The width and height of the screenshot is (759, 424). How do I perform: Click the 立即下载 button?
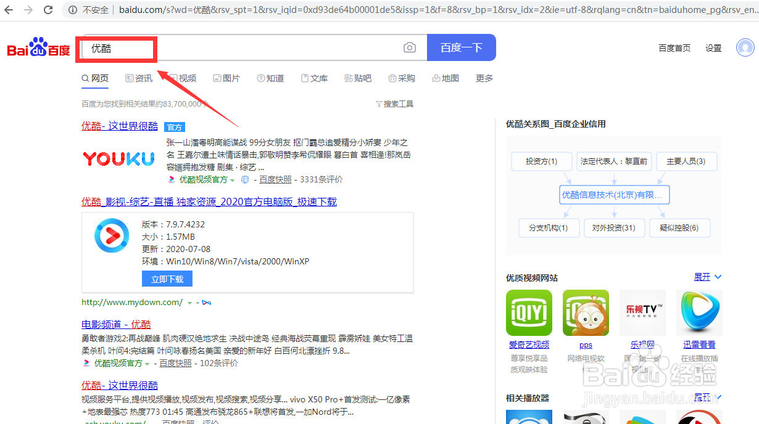pos(167,279)
